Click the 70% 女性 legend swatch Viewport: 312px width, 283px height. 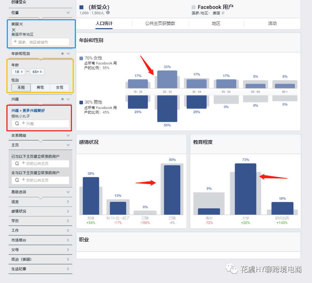tap(81, 58)
